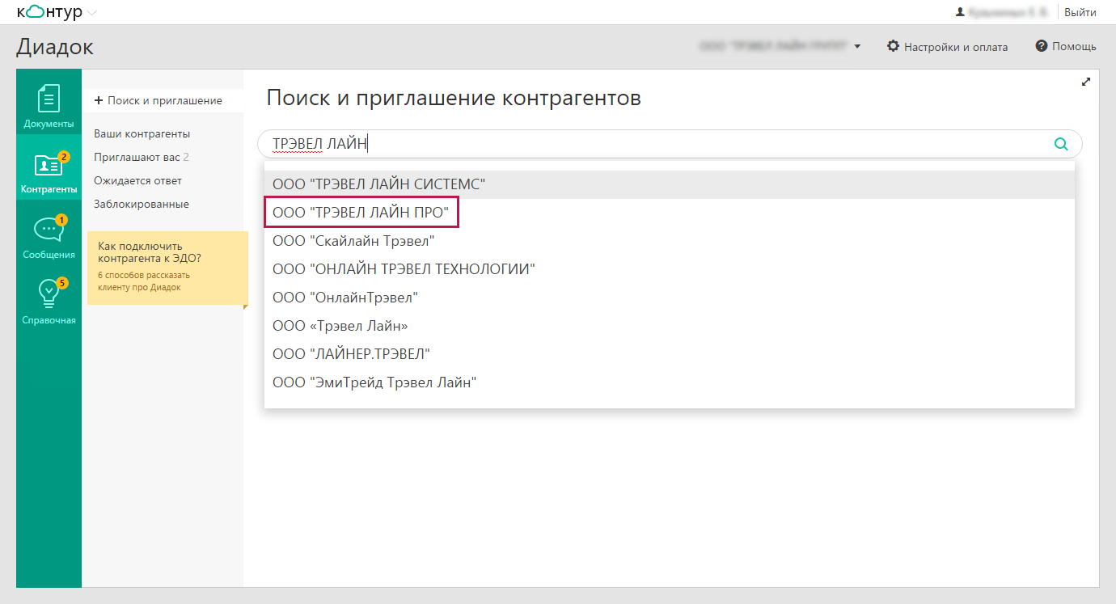Open Приглашают вас menu item
This screenshot has height=604, width=1116.
coord(142,157)
